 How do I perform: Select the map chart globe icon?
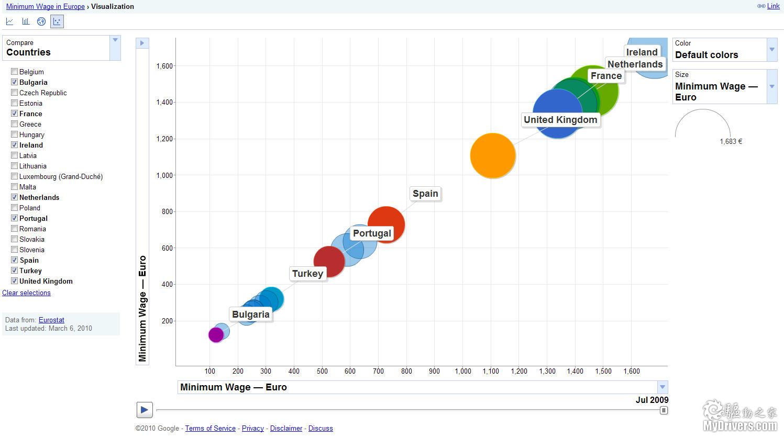[41, 21]
